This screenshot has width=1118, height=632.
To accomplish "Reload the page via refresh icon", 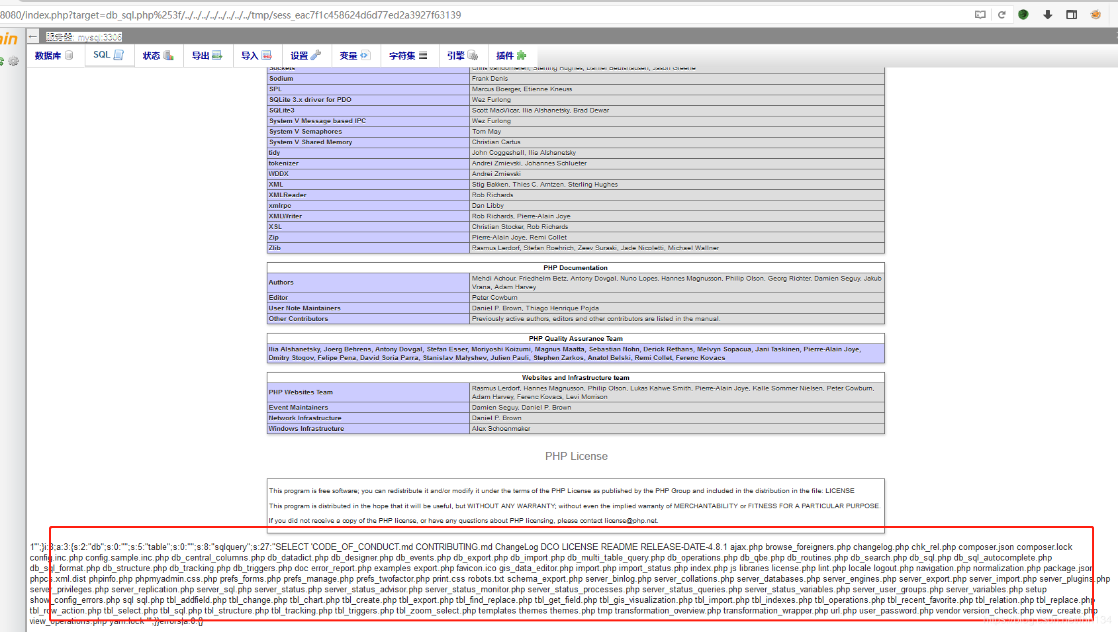I will [1001, 14].
